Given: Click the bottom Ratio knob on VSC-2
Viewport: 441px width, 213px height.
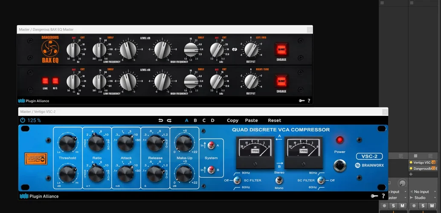Looking at the screenshot, I should pos(96,174).
